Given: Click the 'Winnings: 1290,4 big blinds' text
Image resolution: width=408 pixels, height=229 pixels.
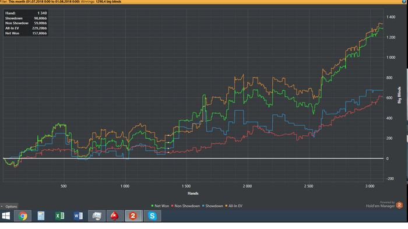Looking at the screenshot, I should pyautogui.click(x=101, y=2).
